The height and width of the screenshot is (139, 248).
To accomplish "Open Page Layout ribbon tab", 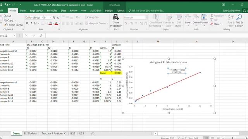I will 36,10.
